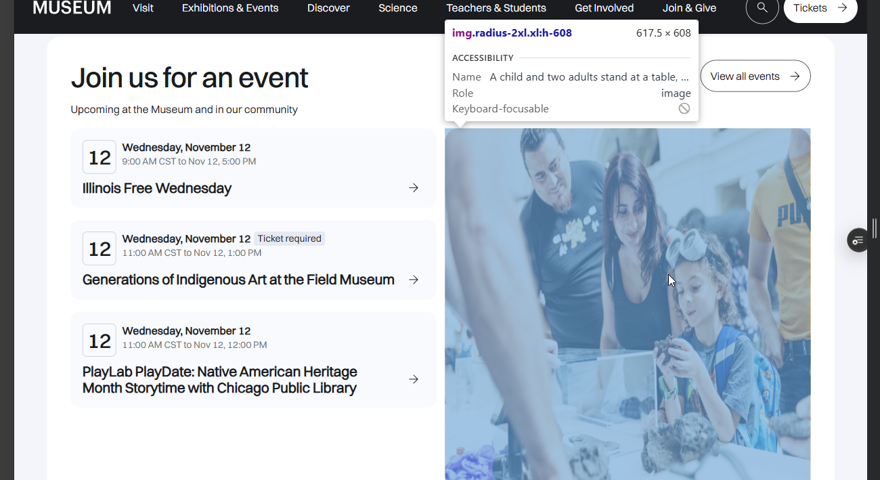Open the site search magnifier icon

click(762, 7)
